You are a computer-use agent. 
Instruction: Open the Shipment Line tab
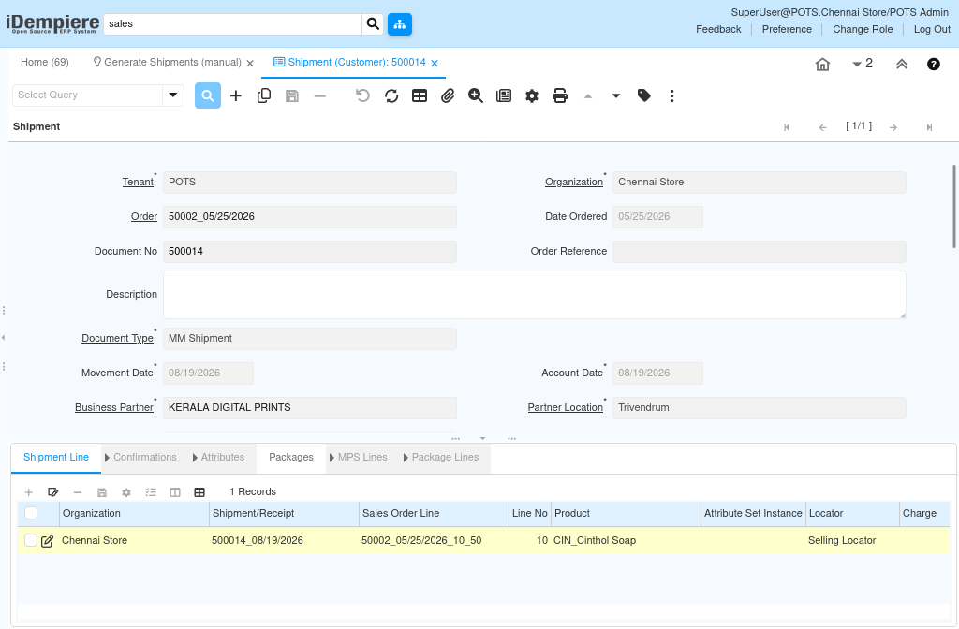click(55, 457)
